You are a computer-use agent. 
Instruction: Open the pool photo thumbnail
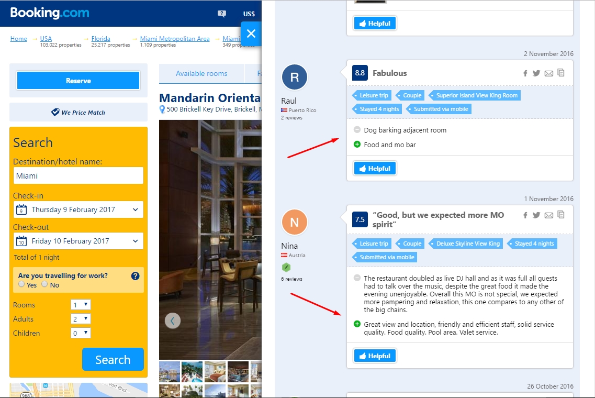coord(192,371)
